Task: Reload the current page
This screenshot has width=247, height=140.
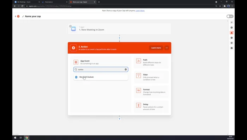Action: [22, 6]
